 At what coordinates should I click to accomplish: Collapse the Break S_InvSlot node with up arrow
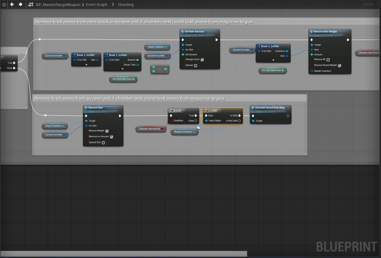(86, 64)
